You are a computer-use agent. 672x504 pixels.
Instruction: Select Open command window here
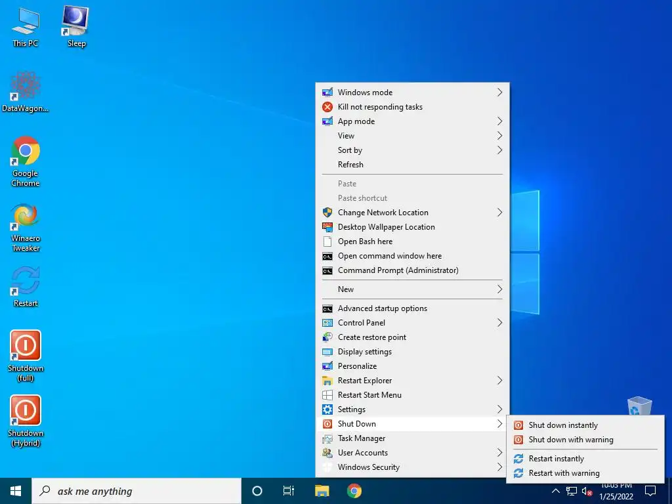pos(412,256)
